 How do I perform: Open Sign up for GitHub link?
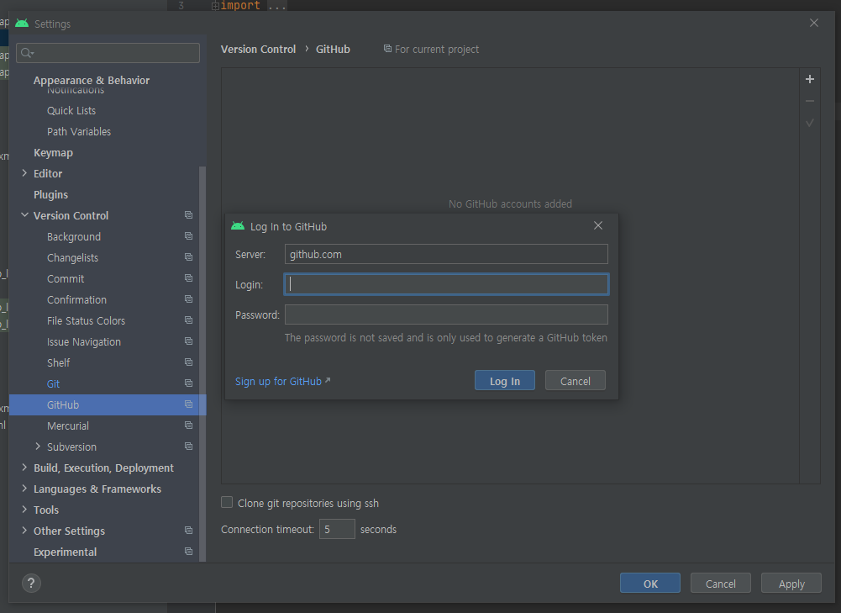[x=282, y=381]
